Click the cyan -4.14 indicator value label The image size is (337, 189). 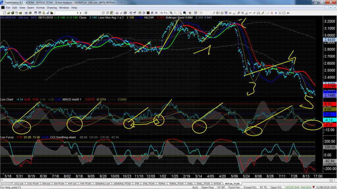pyautogui.click(x=329, y=120)
